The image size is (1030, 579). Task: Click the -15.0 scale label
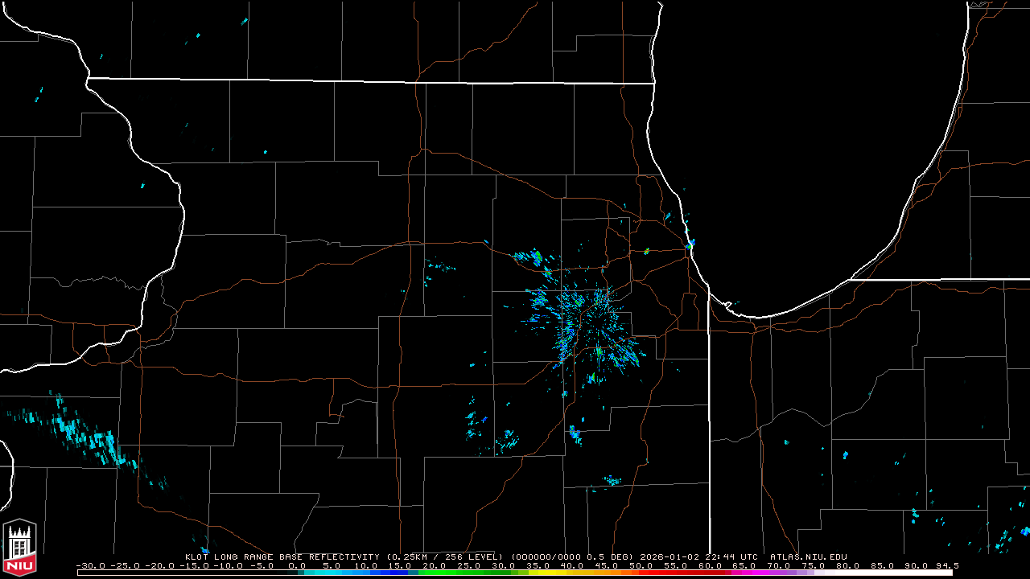tap(195, 565)
